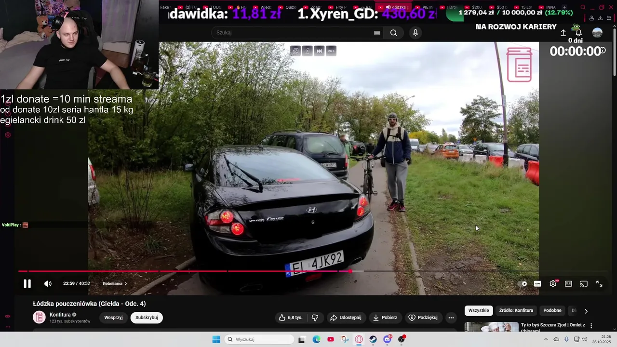
Task: Join the channel with Wesprzyj
Action: 113,318
